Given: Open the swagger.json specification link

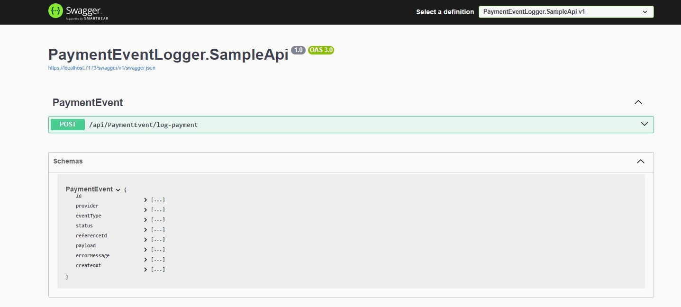Looking at the screenshot, I should point(101,68).
